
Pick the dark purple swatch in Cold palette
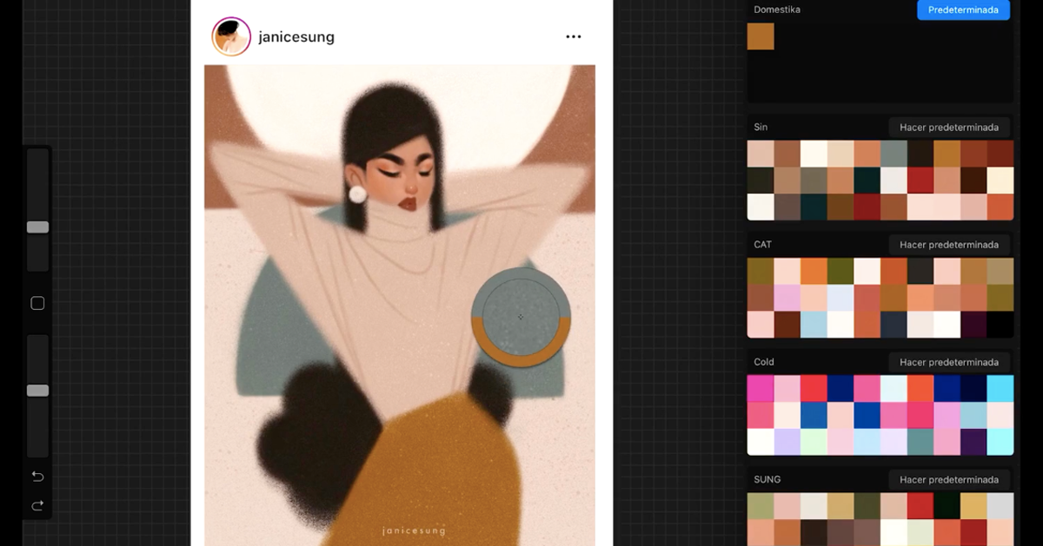pos(973,442)
